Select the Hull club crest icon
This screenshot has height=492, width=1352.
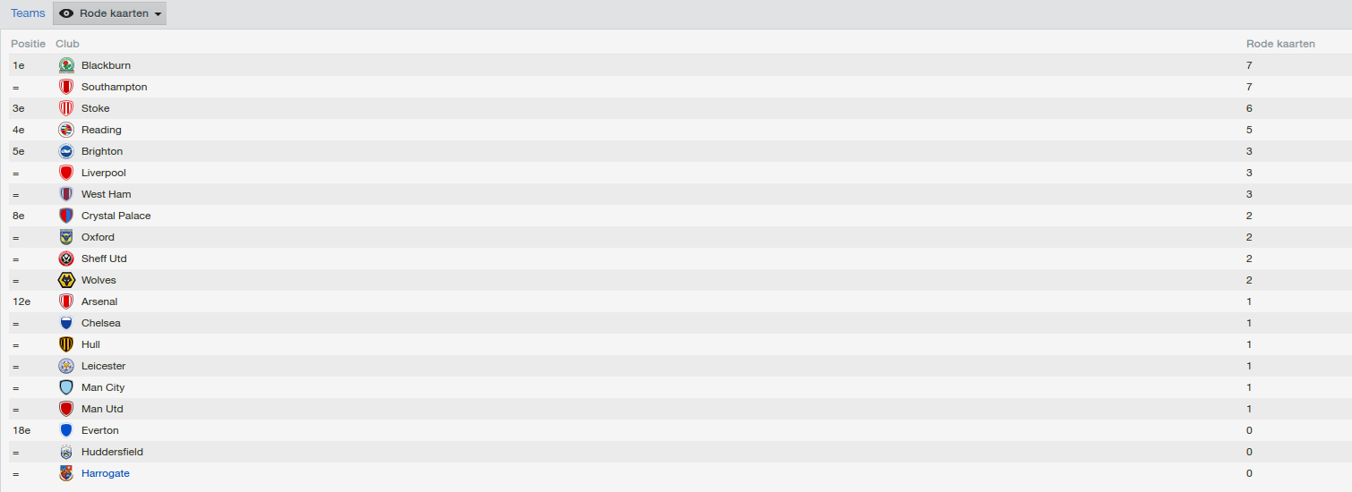[x=66, y=344]
